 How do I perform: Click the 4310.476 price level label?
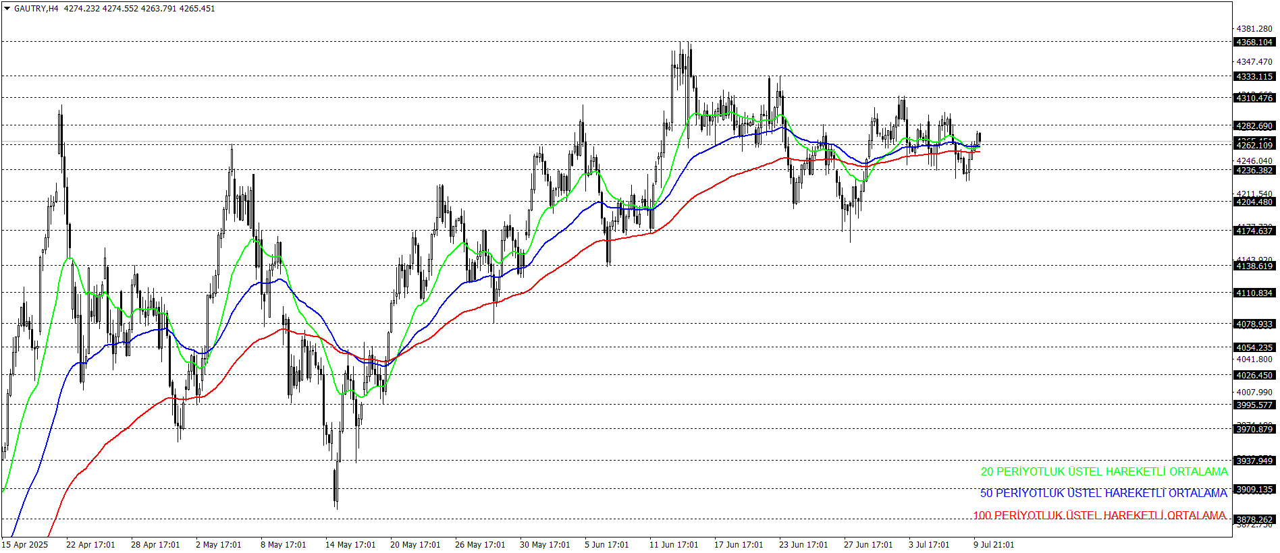coord(1254,98)
